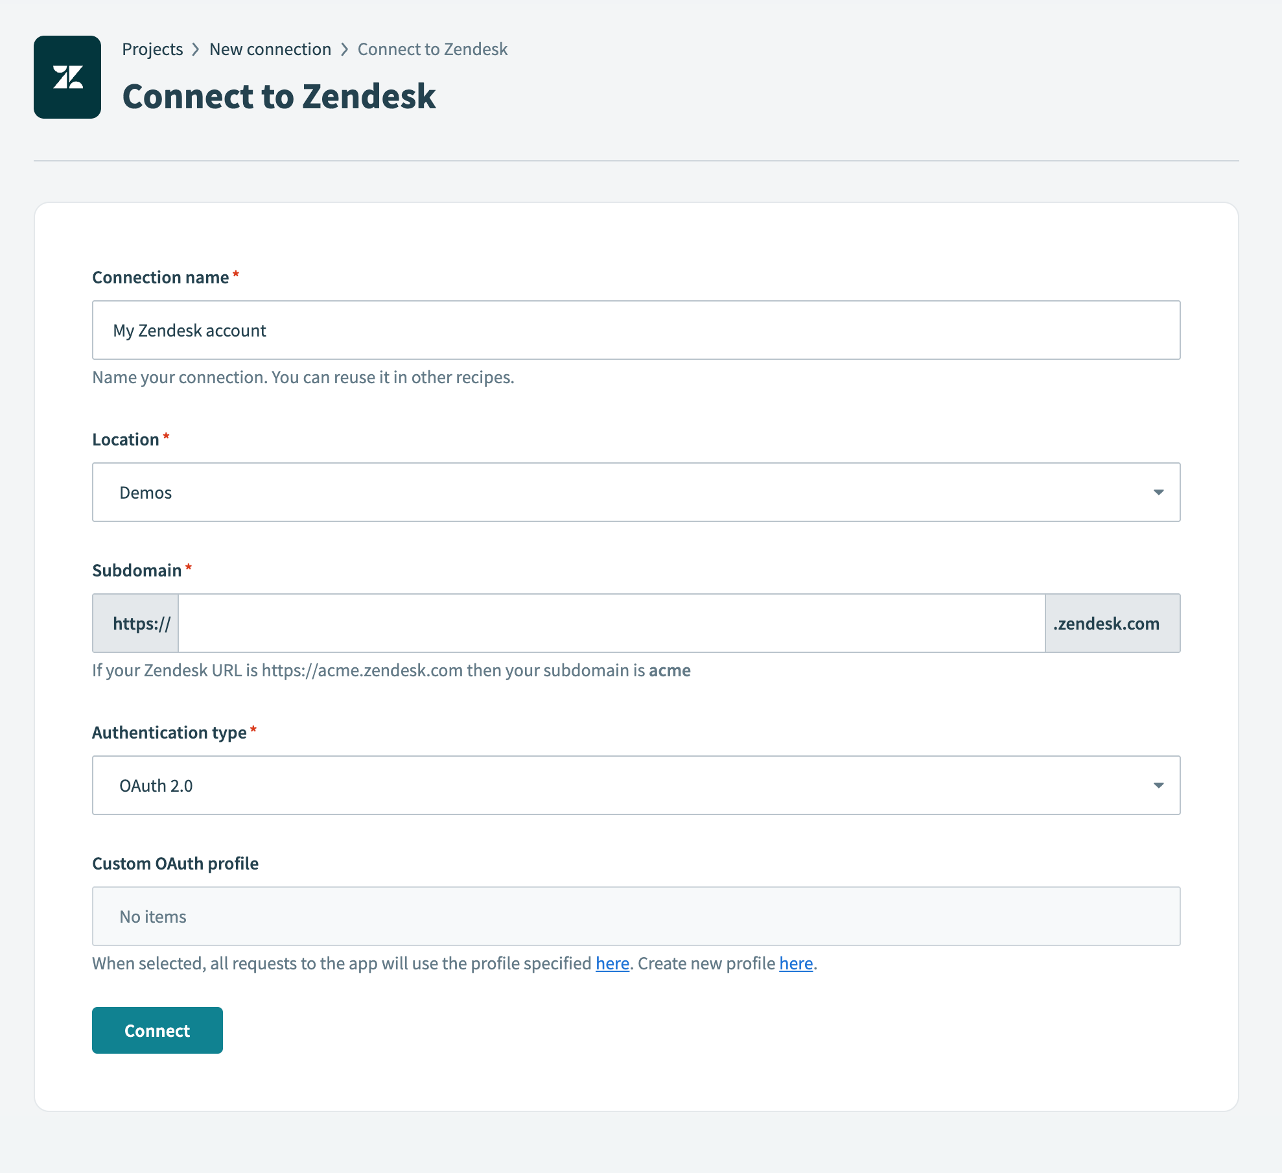Select the Connect to Zendesk breadcrumb
1282x1173 pixels.
coord(432,49)
